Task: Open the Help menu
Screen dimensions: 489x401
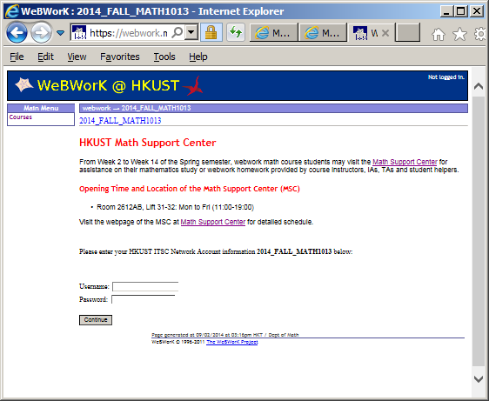Action: click(x=198, y=57)
